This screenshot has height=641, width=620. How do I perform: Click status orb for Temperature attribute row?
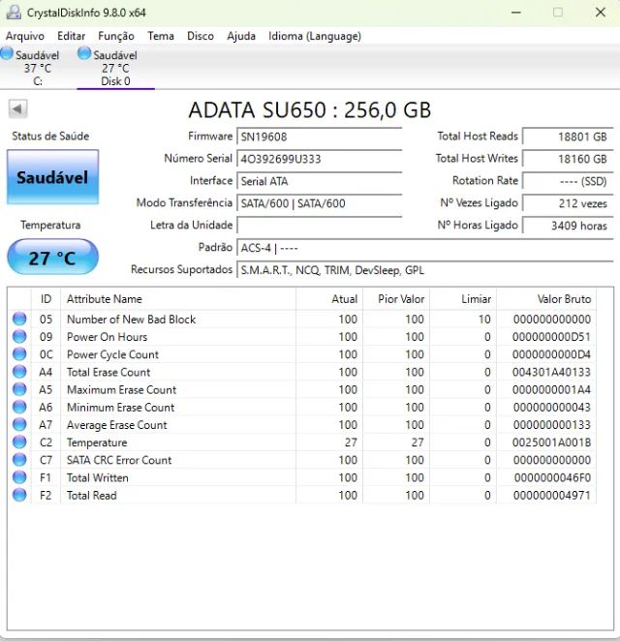tap(19, 442)
